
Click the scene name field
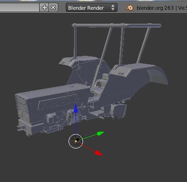tap(20, 7)
